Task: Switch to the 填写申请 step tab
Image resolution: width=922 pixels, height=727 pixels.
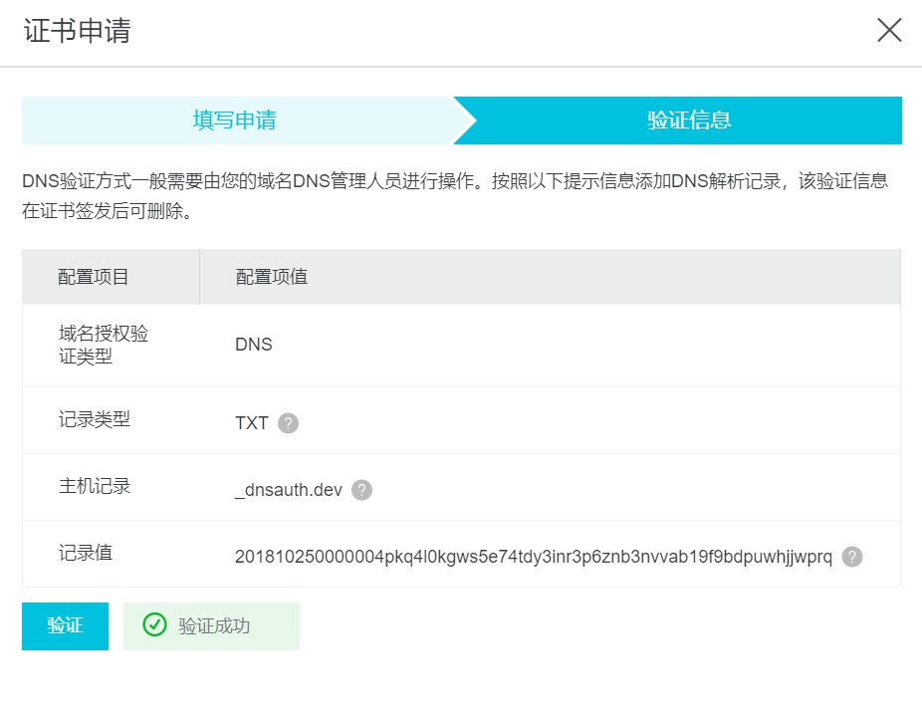Action: tap(235, 121)
